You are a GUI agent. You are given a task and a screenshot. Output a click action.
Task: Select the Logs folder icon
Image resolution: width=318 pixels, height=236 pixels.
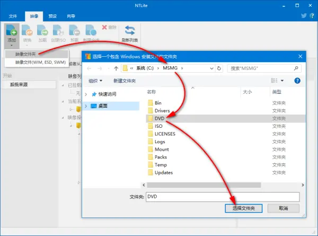(151, 142)
